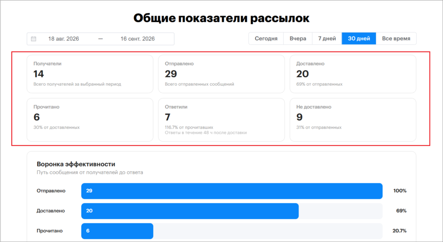Open the Ответили card showing 7
This screenshot has height=242, width=443.
(x=221, y=120)
